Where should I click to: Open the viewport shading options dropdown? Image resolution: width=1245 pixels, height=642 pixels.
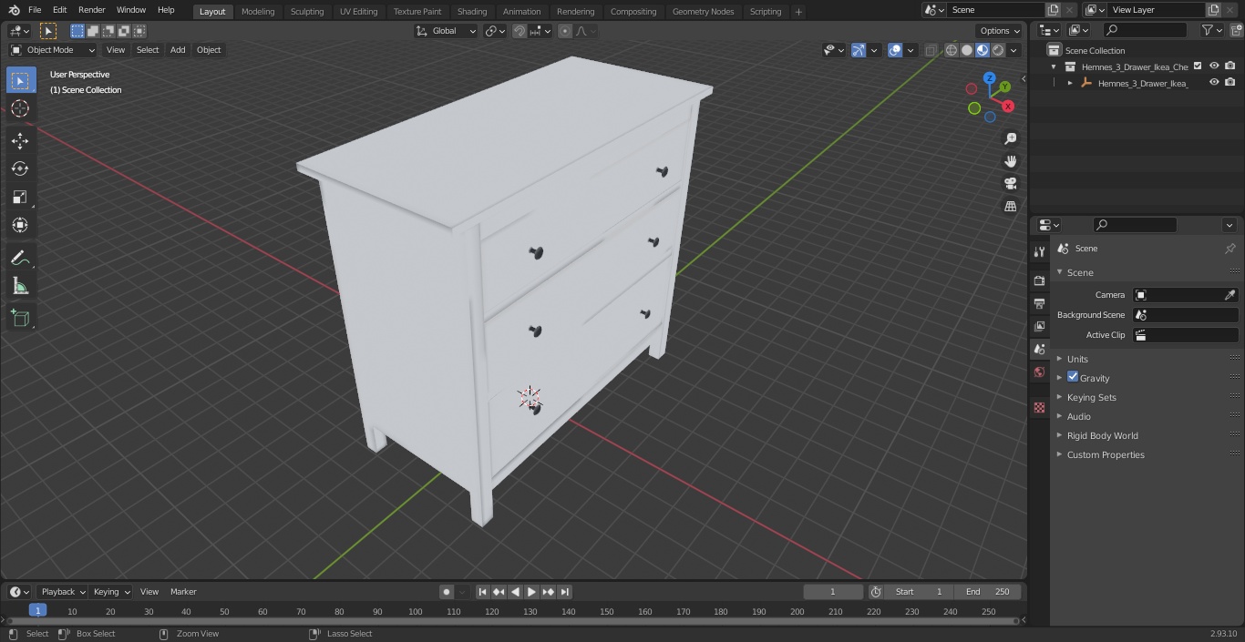click(1013, 50)
